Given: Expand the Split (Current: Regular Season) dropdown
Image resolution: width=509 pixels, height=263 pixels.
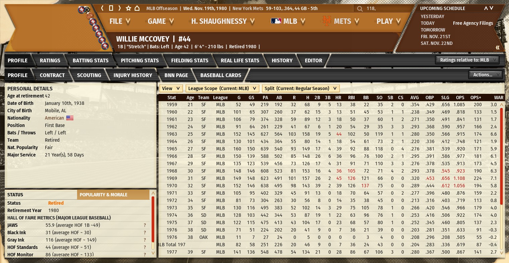Looking at the screenshot, I should 301,88.
